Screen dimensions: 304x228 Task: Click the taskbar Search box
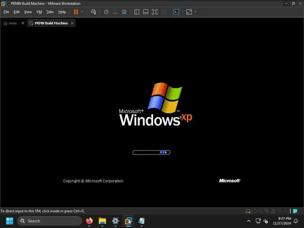point(50,221)
